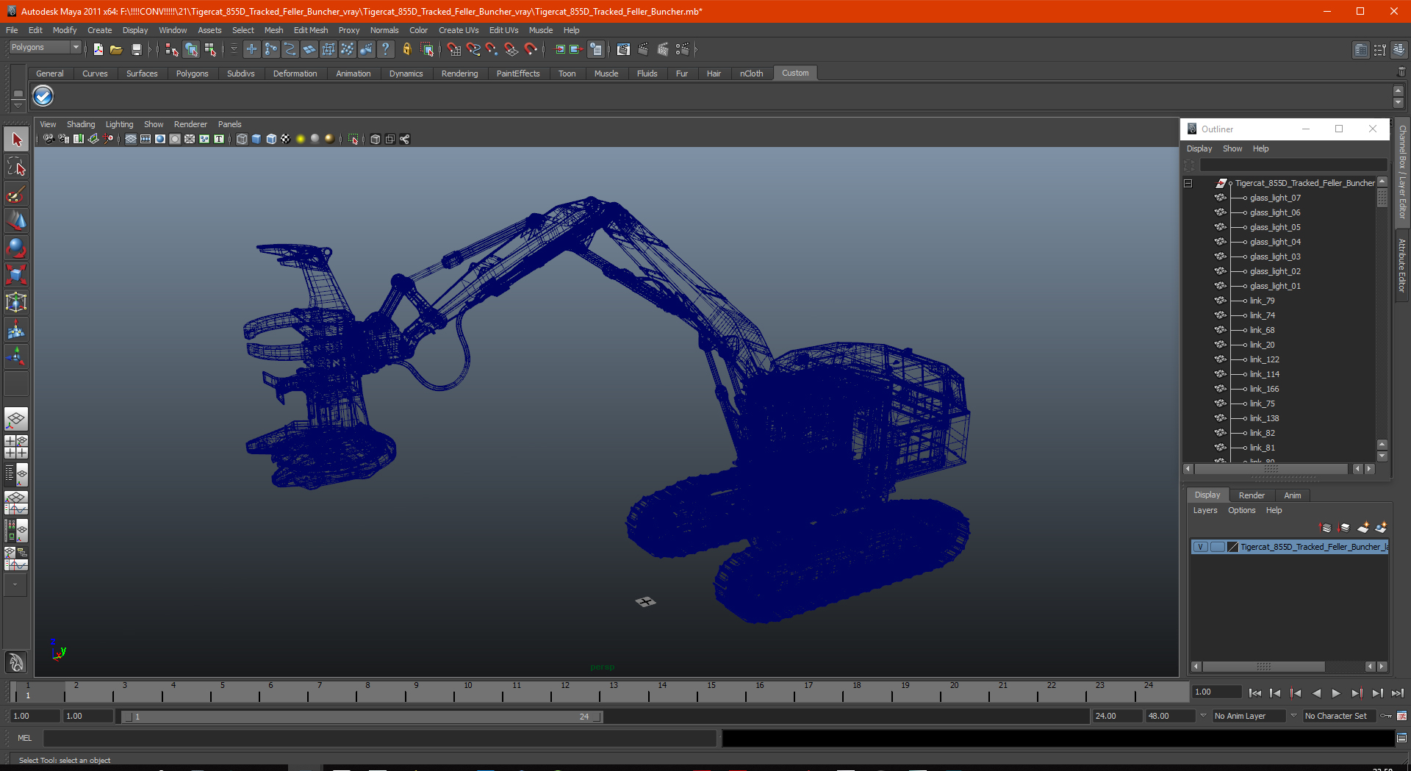Viewport: 1411px width, 771px height.
Task: Switch to the Rendering shelf tab
Action: pyautogui.click(x=459, y=73)
